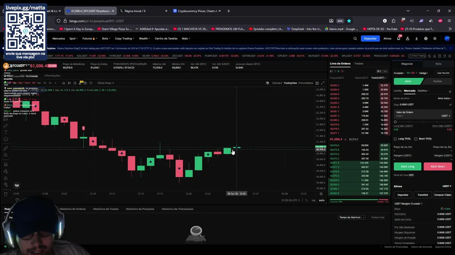Open the search icon in BingX header
The image size is (455, 255).
tap(355, 39)
